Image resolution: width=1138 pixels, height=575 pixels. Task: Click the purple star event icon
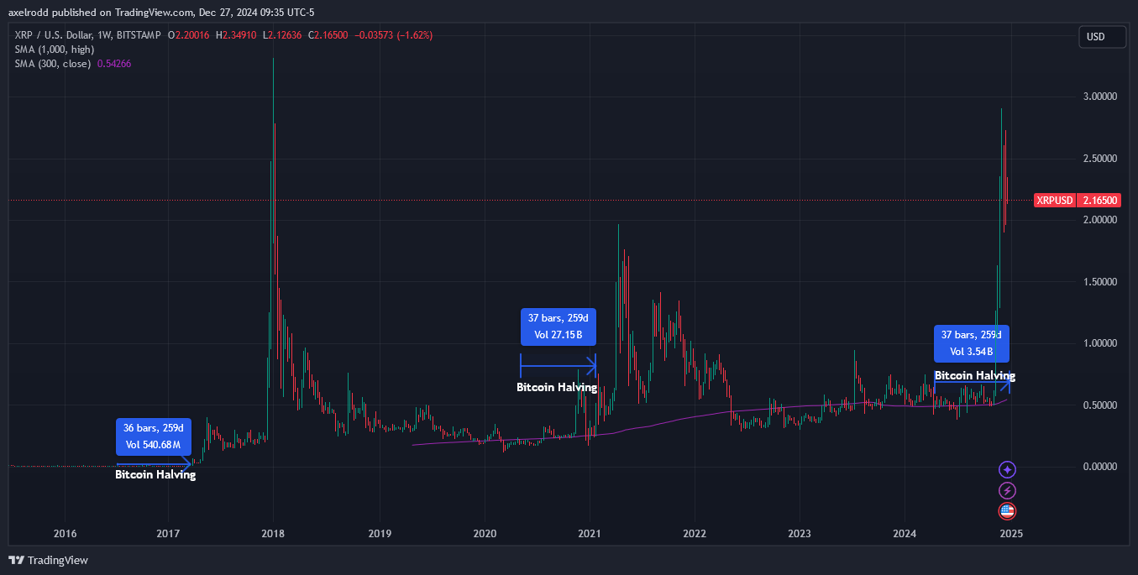click(1007, 470)
